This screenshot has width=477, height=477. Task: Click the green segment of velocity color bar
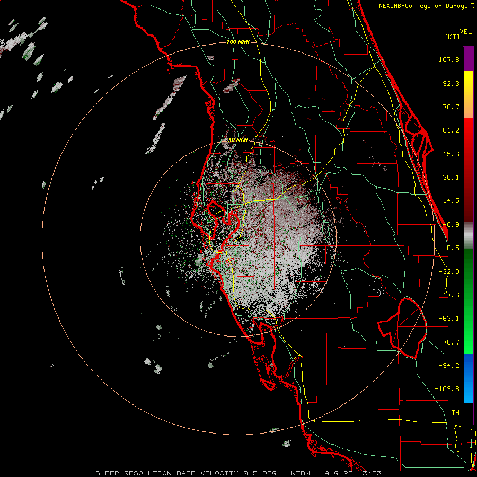468,301
